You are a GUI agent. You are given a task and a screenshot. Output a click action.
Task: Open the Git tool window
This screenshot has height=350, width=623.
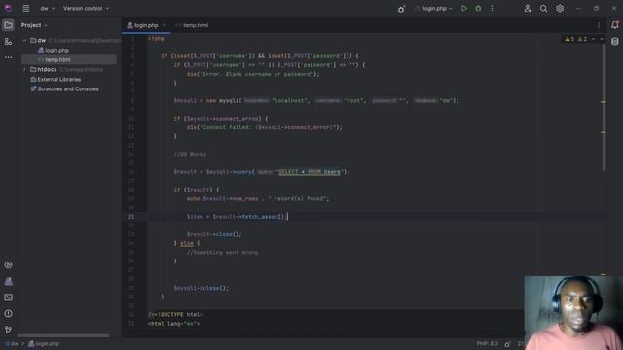(x=8, y=330)
